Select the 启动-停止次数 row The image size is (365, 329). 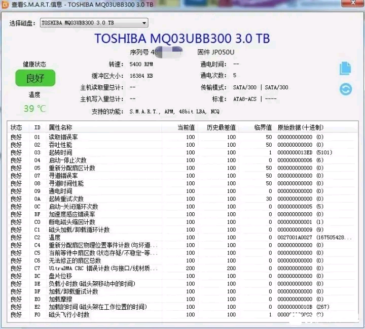click(x=182, y=160)
